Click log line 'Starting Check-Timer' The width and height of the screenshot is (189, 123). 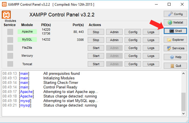tap(61, 83)
